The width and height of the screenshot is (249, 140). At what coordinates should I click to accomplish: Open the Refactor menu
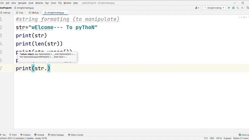pos(39,3)
